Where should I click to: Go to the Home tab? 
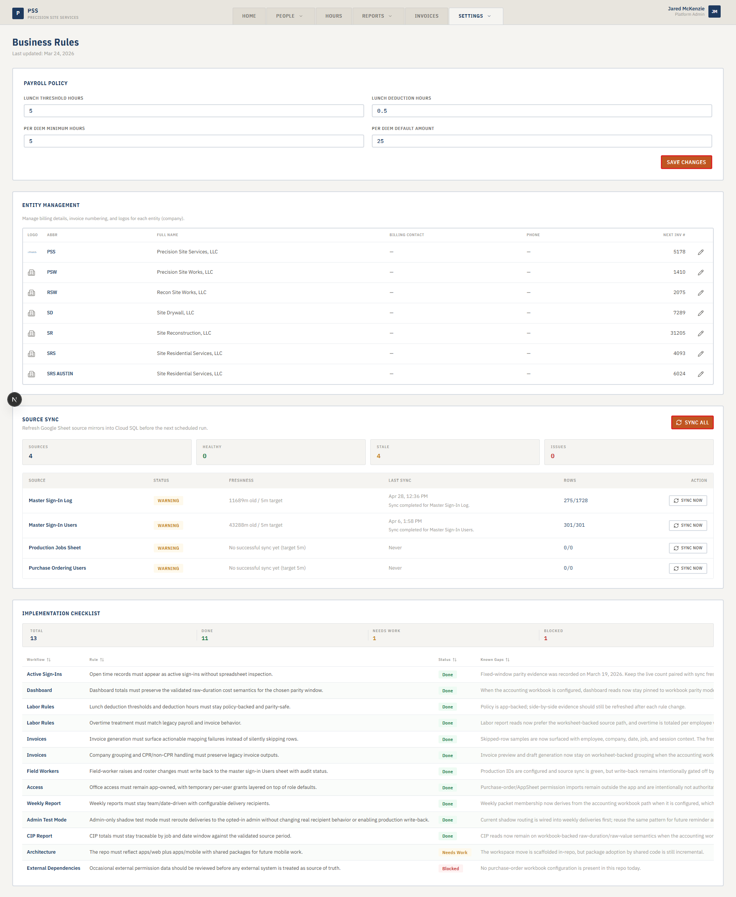pos(249,16)
